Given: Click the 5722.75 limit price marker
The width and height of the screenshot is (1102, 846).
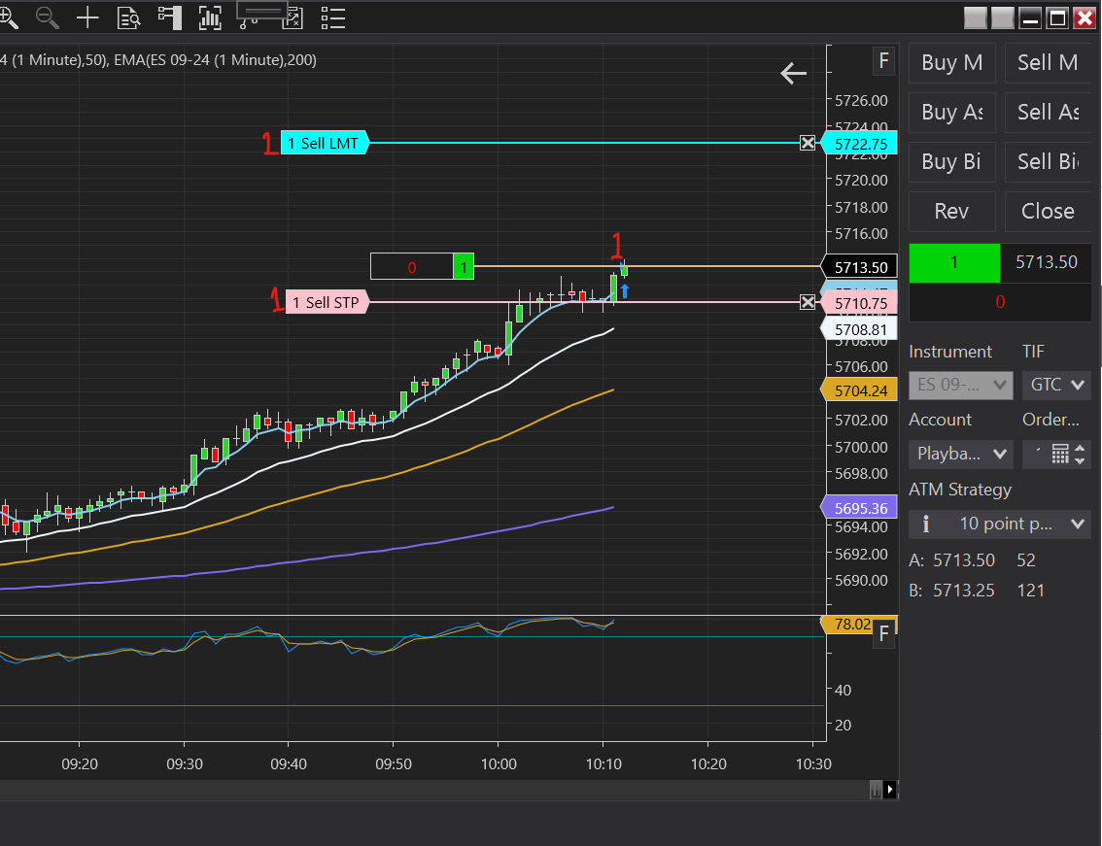Looking at the screenshot, I should (859, 144).
